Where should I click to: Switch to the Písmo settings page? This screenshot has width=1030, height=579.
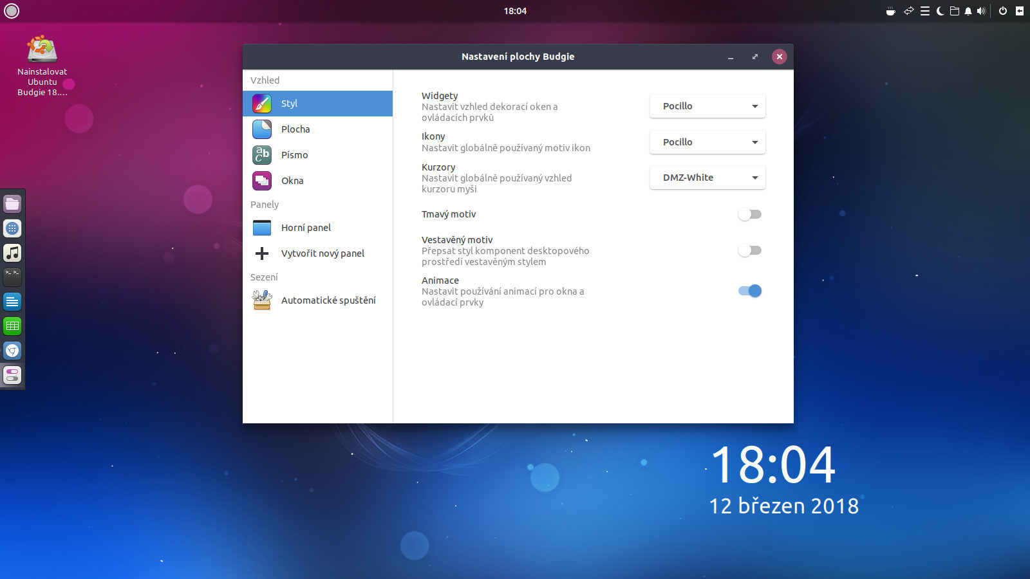click(x=317, y=155)
